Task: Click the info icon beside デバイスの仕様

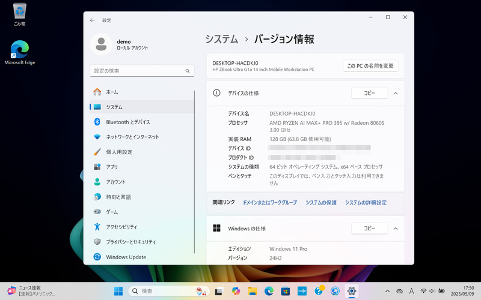Action: click(x=216, y=93)
